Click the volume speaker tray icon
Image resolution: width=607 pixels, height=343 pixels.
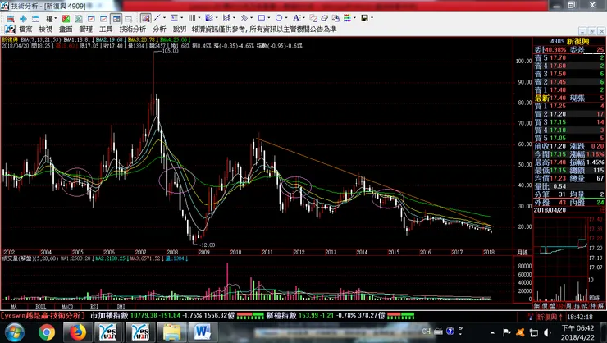click(547, 332)
